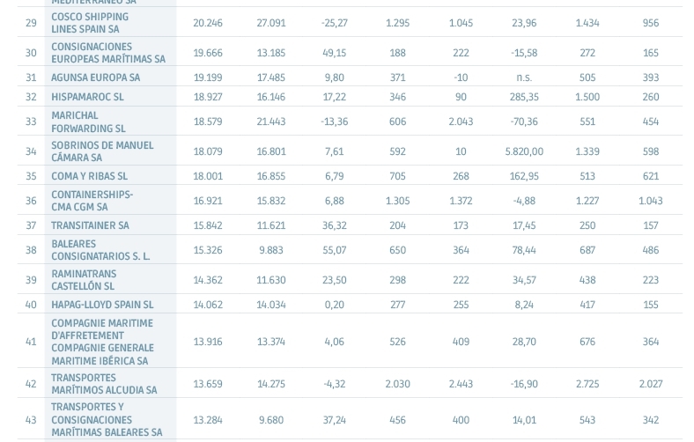Select the COMA Y RIBAS SL entry
This screenshot has width=694, height=442.
[x=89, y=176]
